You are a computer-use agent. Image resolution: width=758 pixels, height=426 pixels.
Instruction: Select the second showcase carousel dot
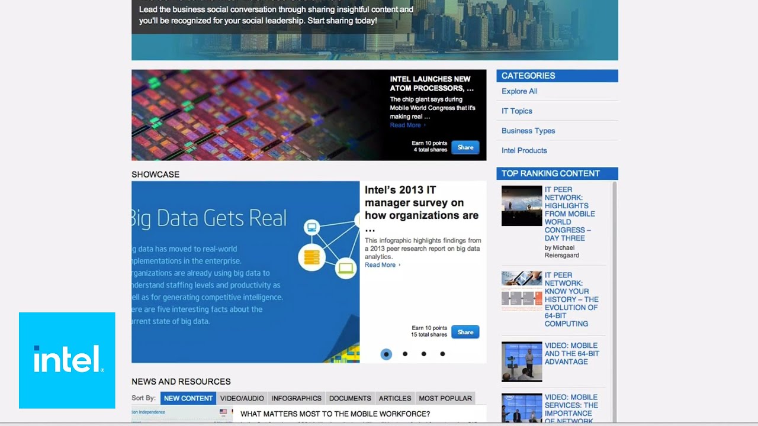(x=405, y=354)
